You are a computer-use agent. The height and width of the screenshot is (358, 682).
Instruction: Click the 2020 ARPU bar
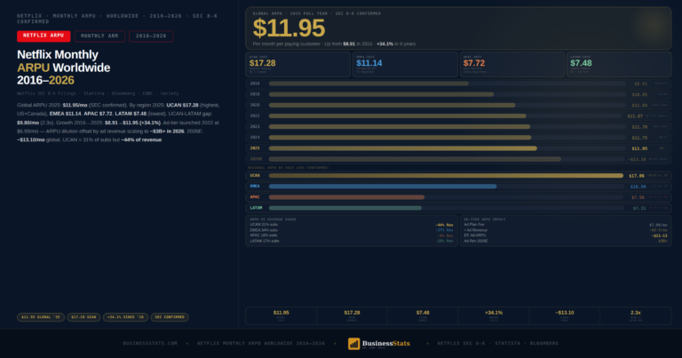pyautogui.click(x=392, y=106)
